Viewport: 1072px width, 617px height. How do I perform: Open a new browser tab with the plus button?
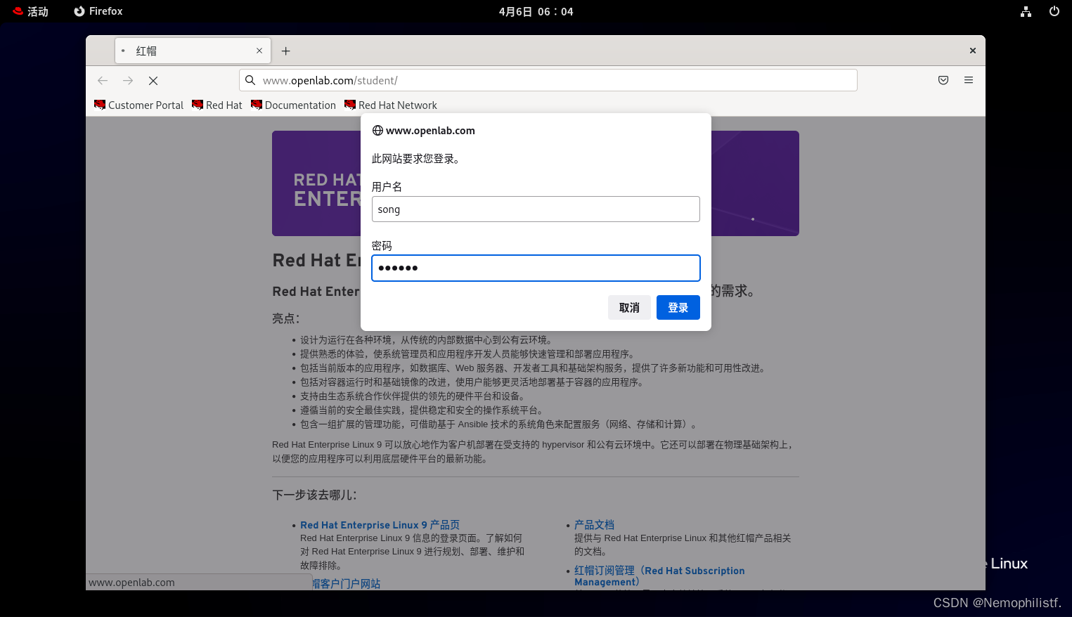285,51
